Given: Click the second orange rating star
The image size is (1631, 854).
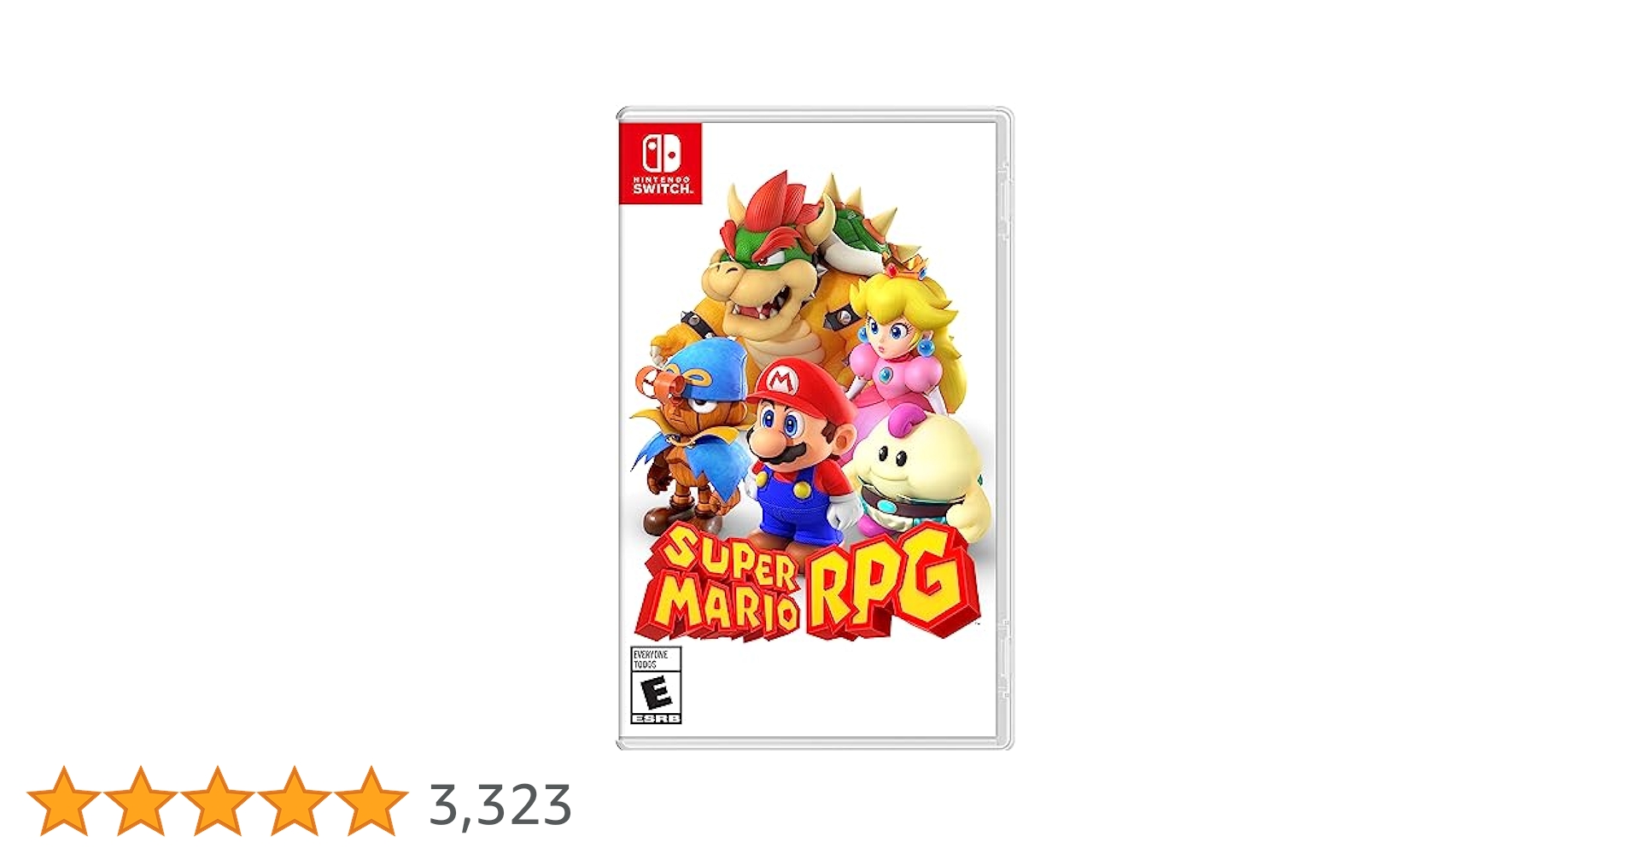Looking at the screenshot, I should (x=140, y=801).
